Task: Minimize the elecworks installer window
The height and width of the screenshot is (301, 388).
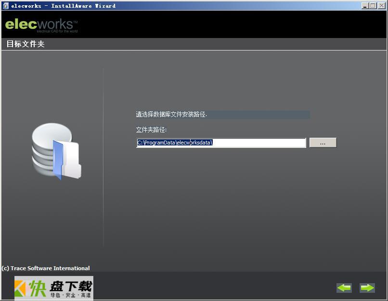Action: [364, 6]
